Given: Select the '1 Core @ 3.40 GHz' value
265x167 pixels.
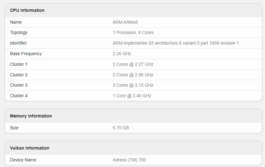Looking at the screenshot, I should [132, 96].
